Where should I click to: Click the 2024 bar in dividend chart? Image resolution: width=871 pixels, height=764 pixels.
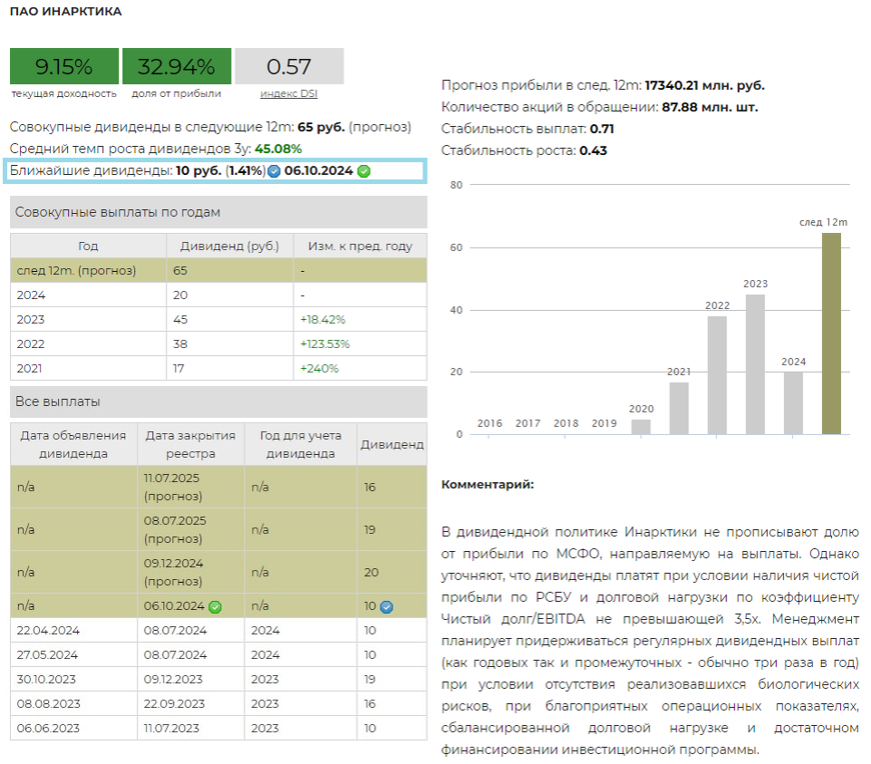pos(793,403)
